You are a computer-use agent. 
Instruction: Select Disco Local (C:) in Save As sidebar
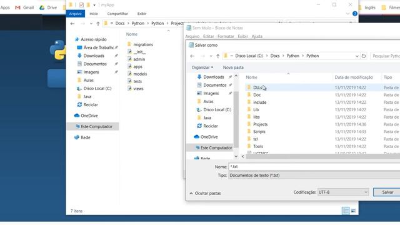[217, 110]
